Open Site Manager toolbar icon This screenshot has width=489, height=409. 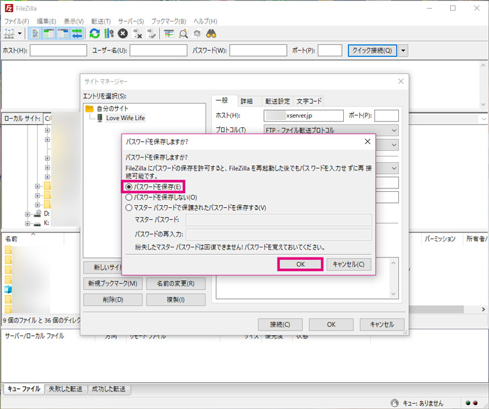(9, 34)
